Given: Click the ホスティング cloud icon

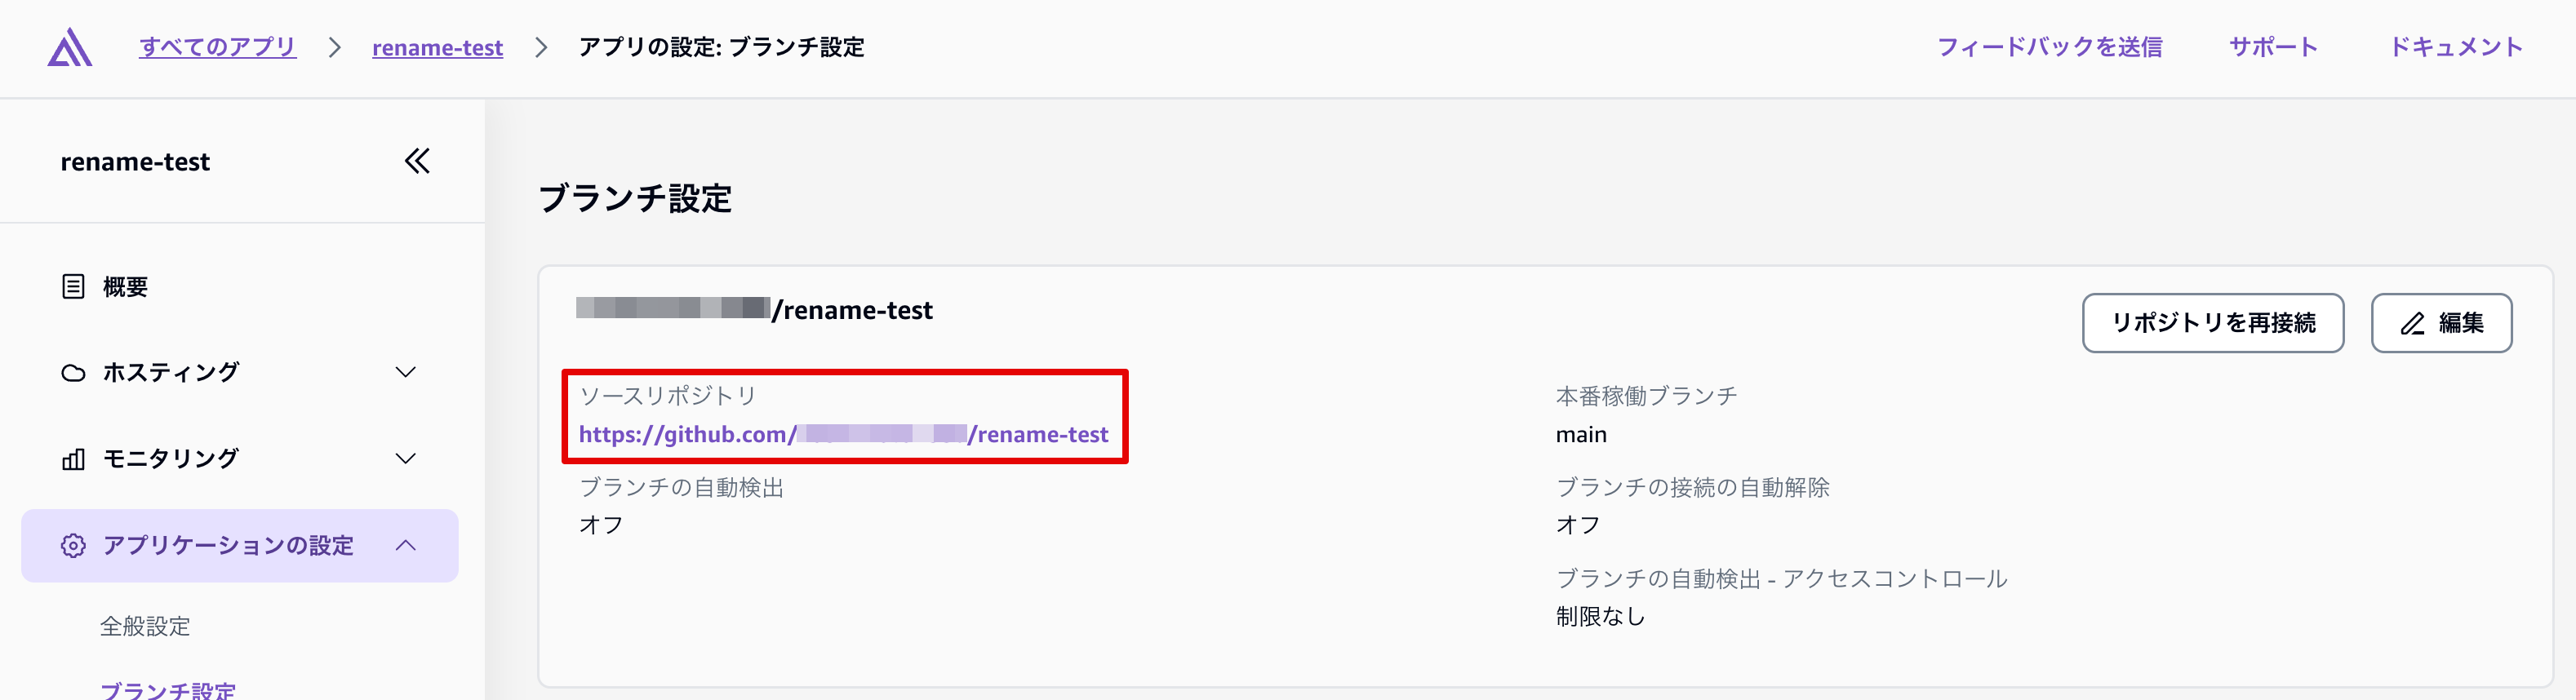Looking at the screenshot, I should tap(73, 373).
